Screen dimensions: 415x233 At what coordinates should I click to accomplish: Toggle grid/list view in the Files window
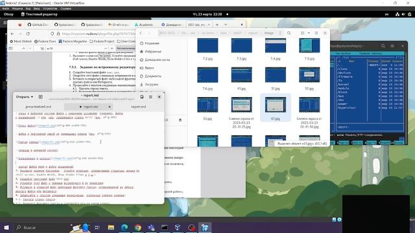[303, 33]
